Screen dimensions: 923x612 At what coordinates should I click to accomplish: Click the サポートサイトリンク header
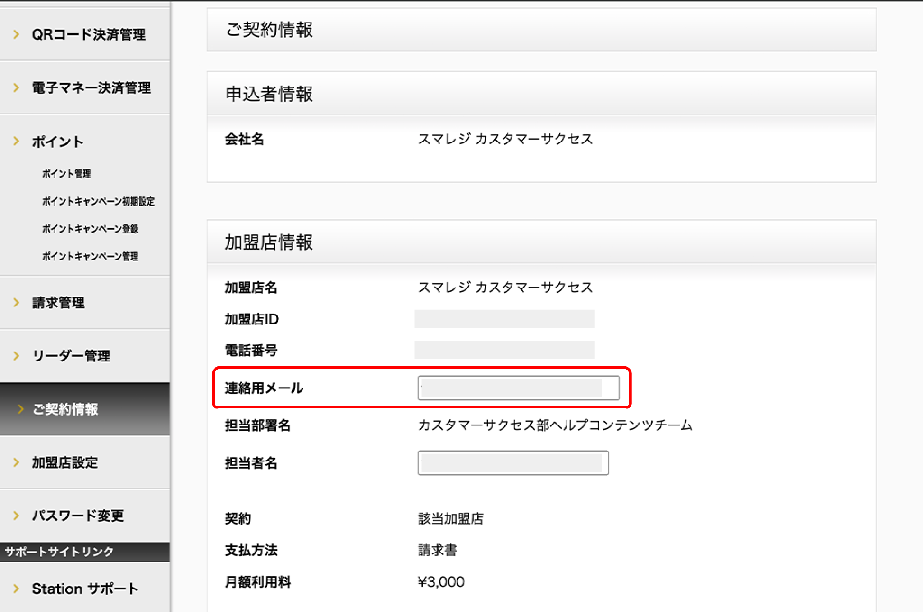(59, 552)
